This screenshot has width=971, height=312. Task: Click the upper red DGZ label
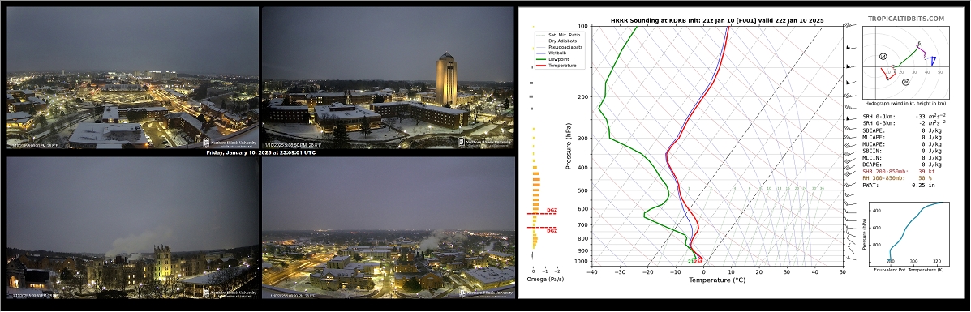[x=552, y=211]
